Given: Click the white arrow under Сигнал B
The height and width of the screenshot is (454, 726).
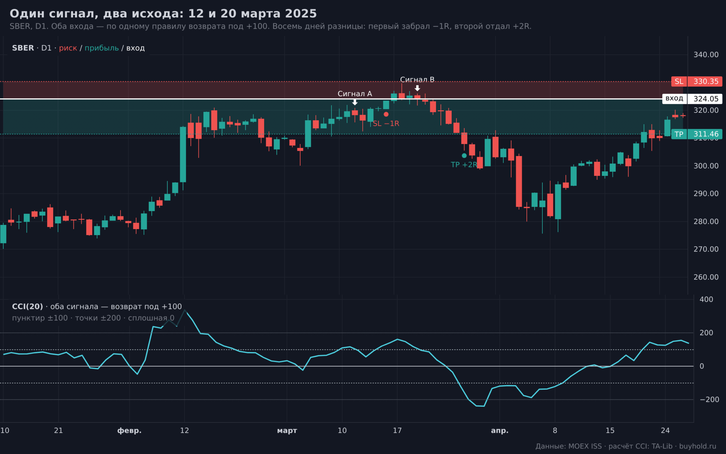Looking at the screenshot, I should coord(417,88).
